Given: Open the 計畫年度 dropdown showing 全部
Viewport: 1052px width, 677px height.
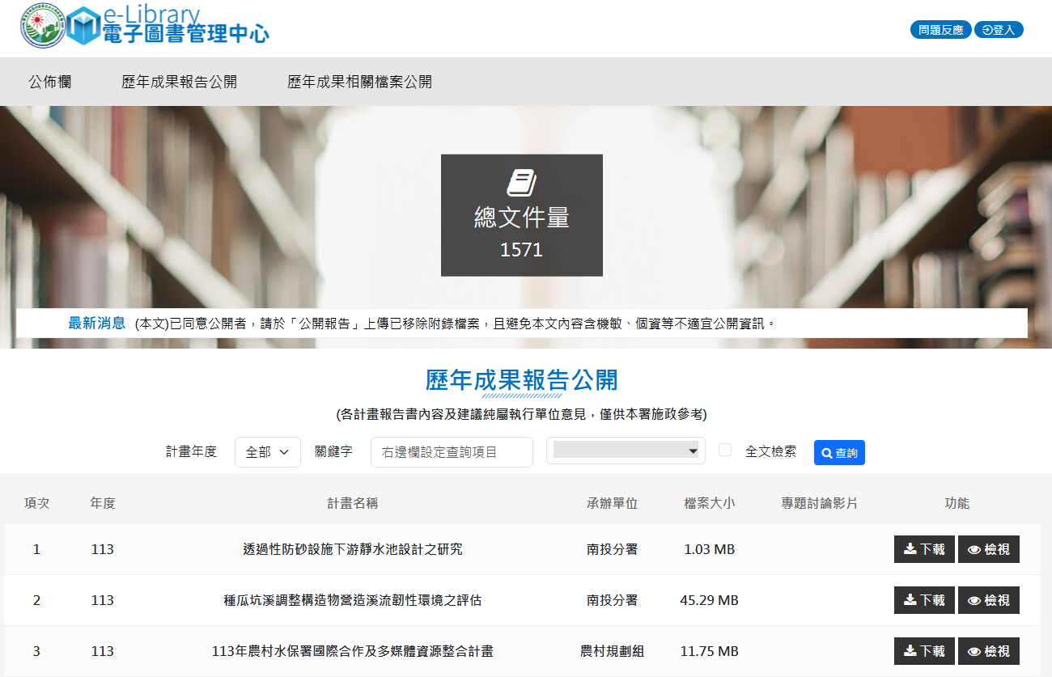Looking at the screenshot, I should pyautogui.click(x=267, y=452).
